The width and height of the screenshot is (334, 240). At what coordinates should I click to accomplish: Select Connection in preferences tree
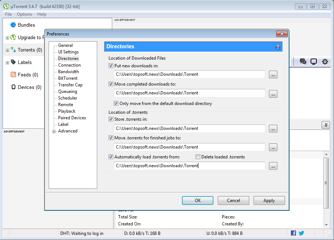[x=69, y=65]
